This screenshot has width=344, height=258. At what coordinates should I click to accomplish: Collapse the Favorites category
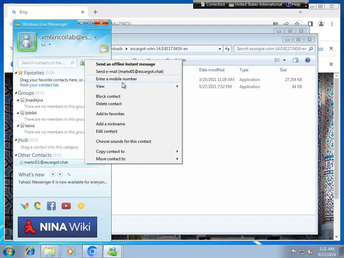point(16,73)
